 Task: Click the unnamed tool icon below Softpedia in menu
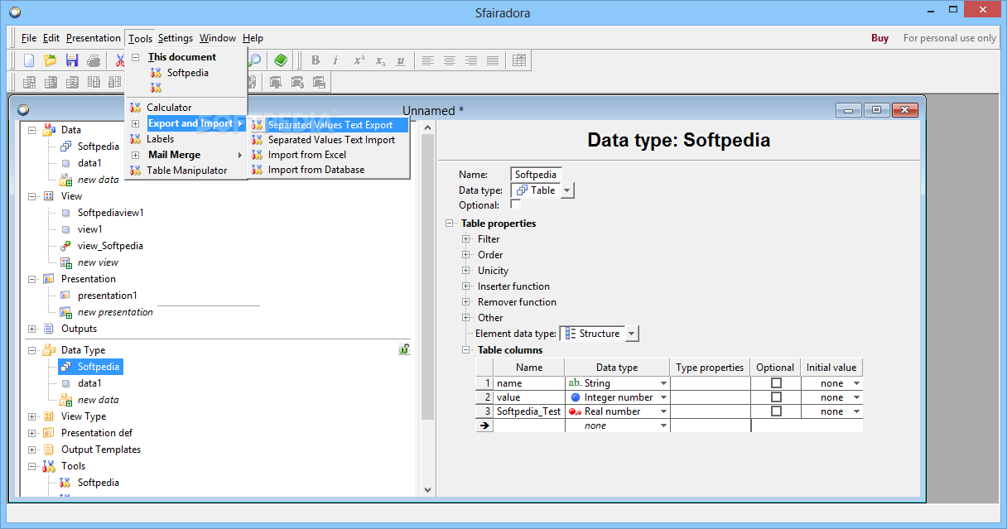point(156,88)
